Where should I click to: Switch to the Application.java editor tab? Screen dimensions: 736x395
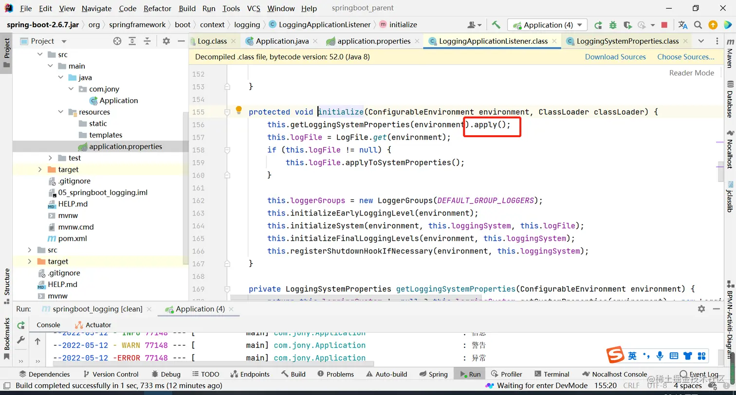tap(282, 41)
